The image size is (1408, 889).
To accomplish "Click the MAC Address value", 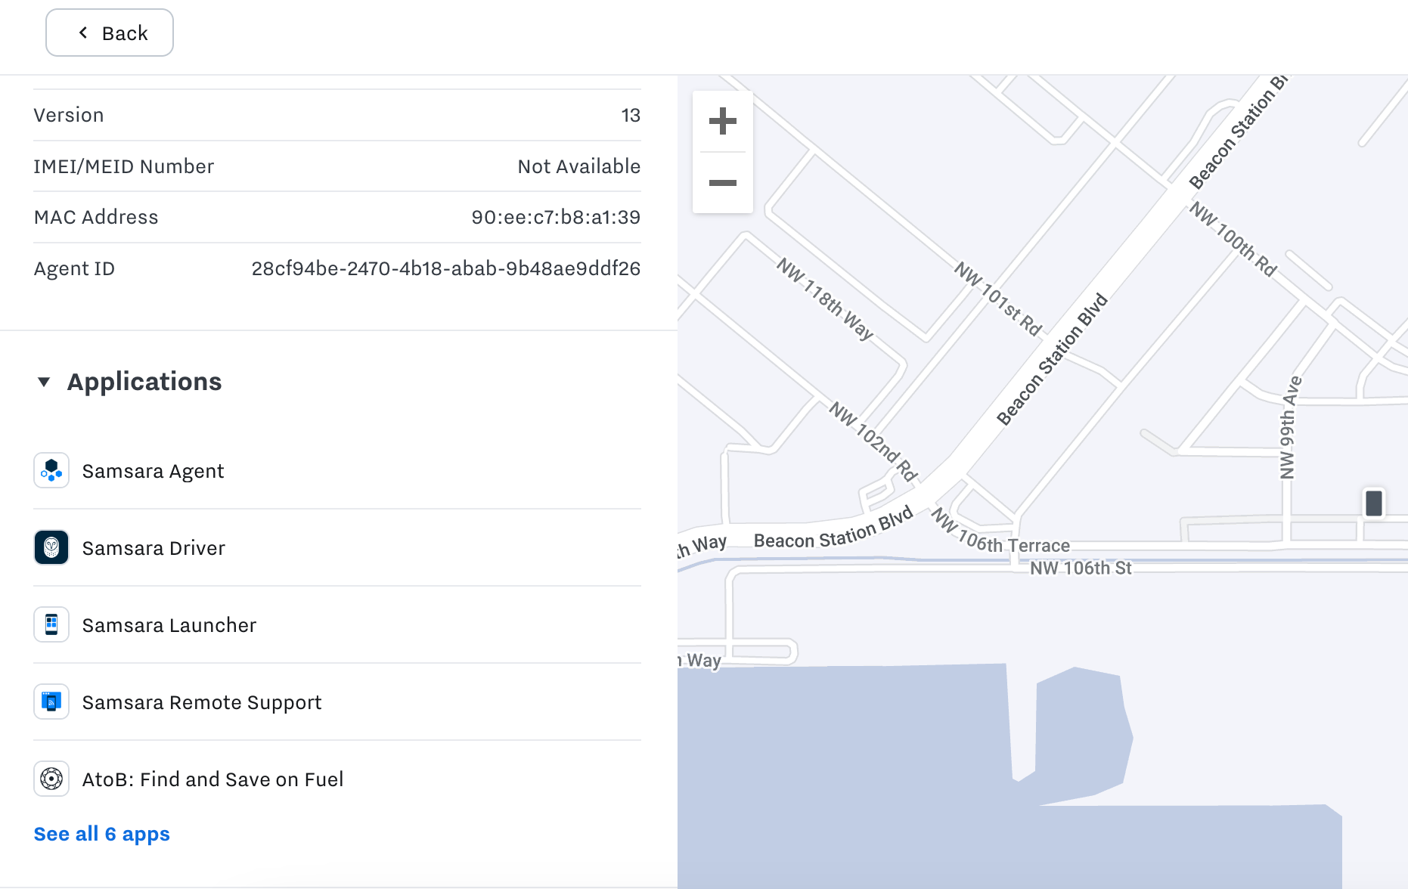I will pyautogui.click(x=555, y=217).
